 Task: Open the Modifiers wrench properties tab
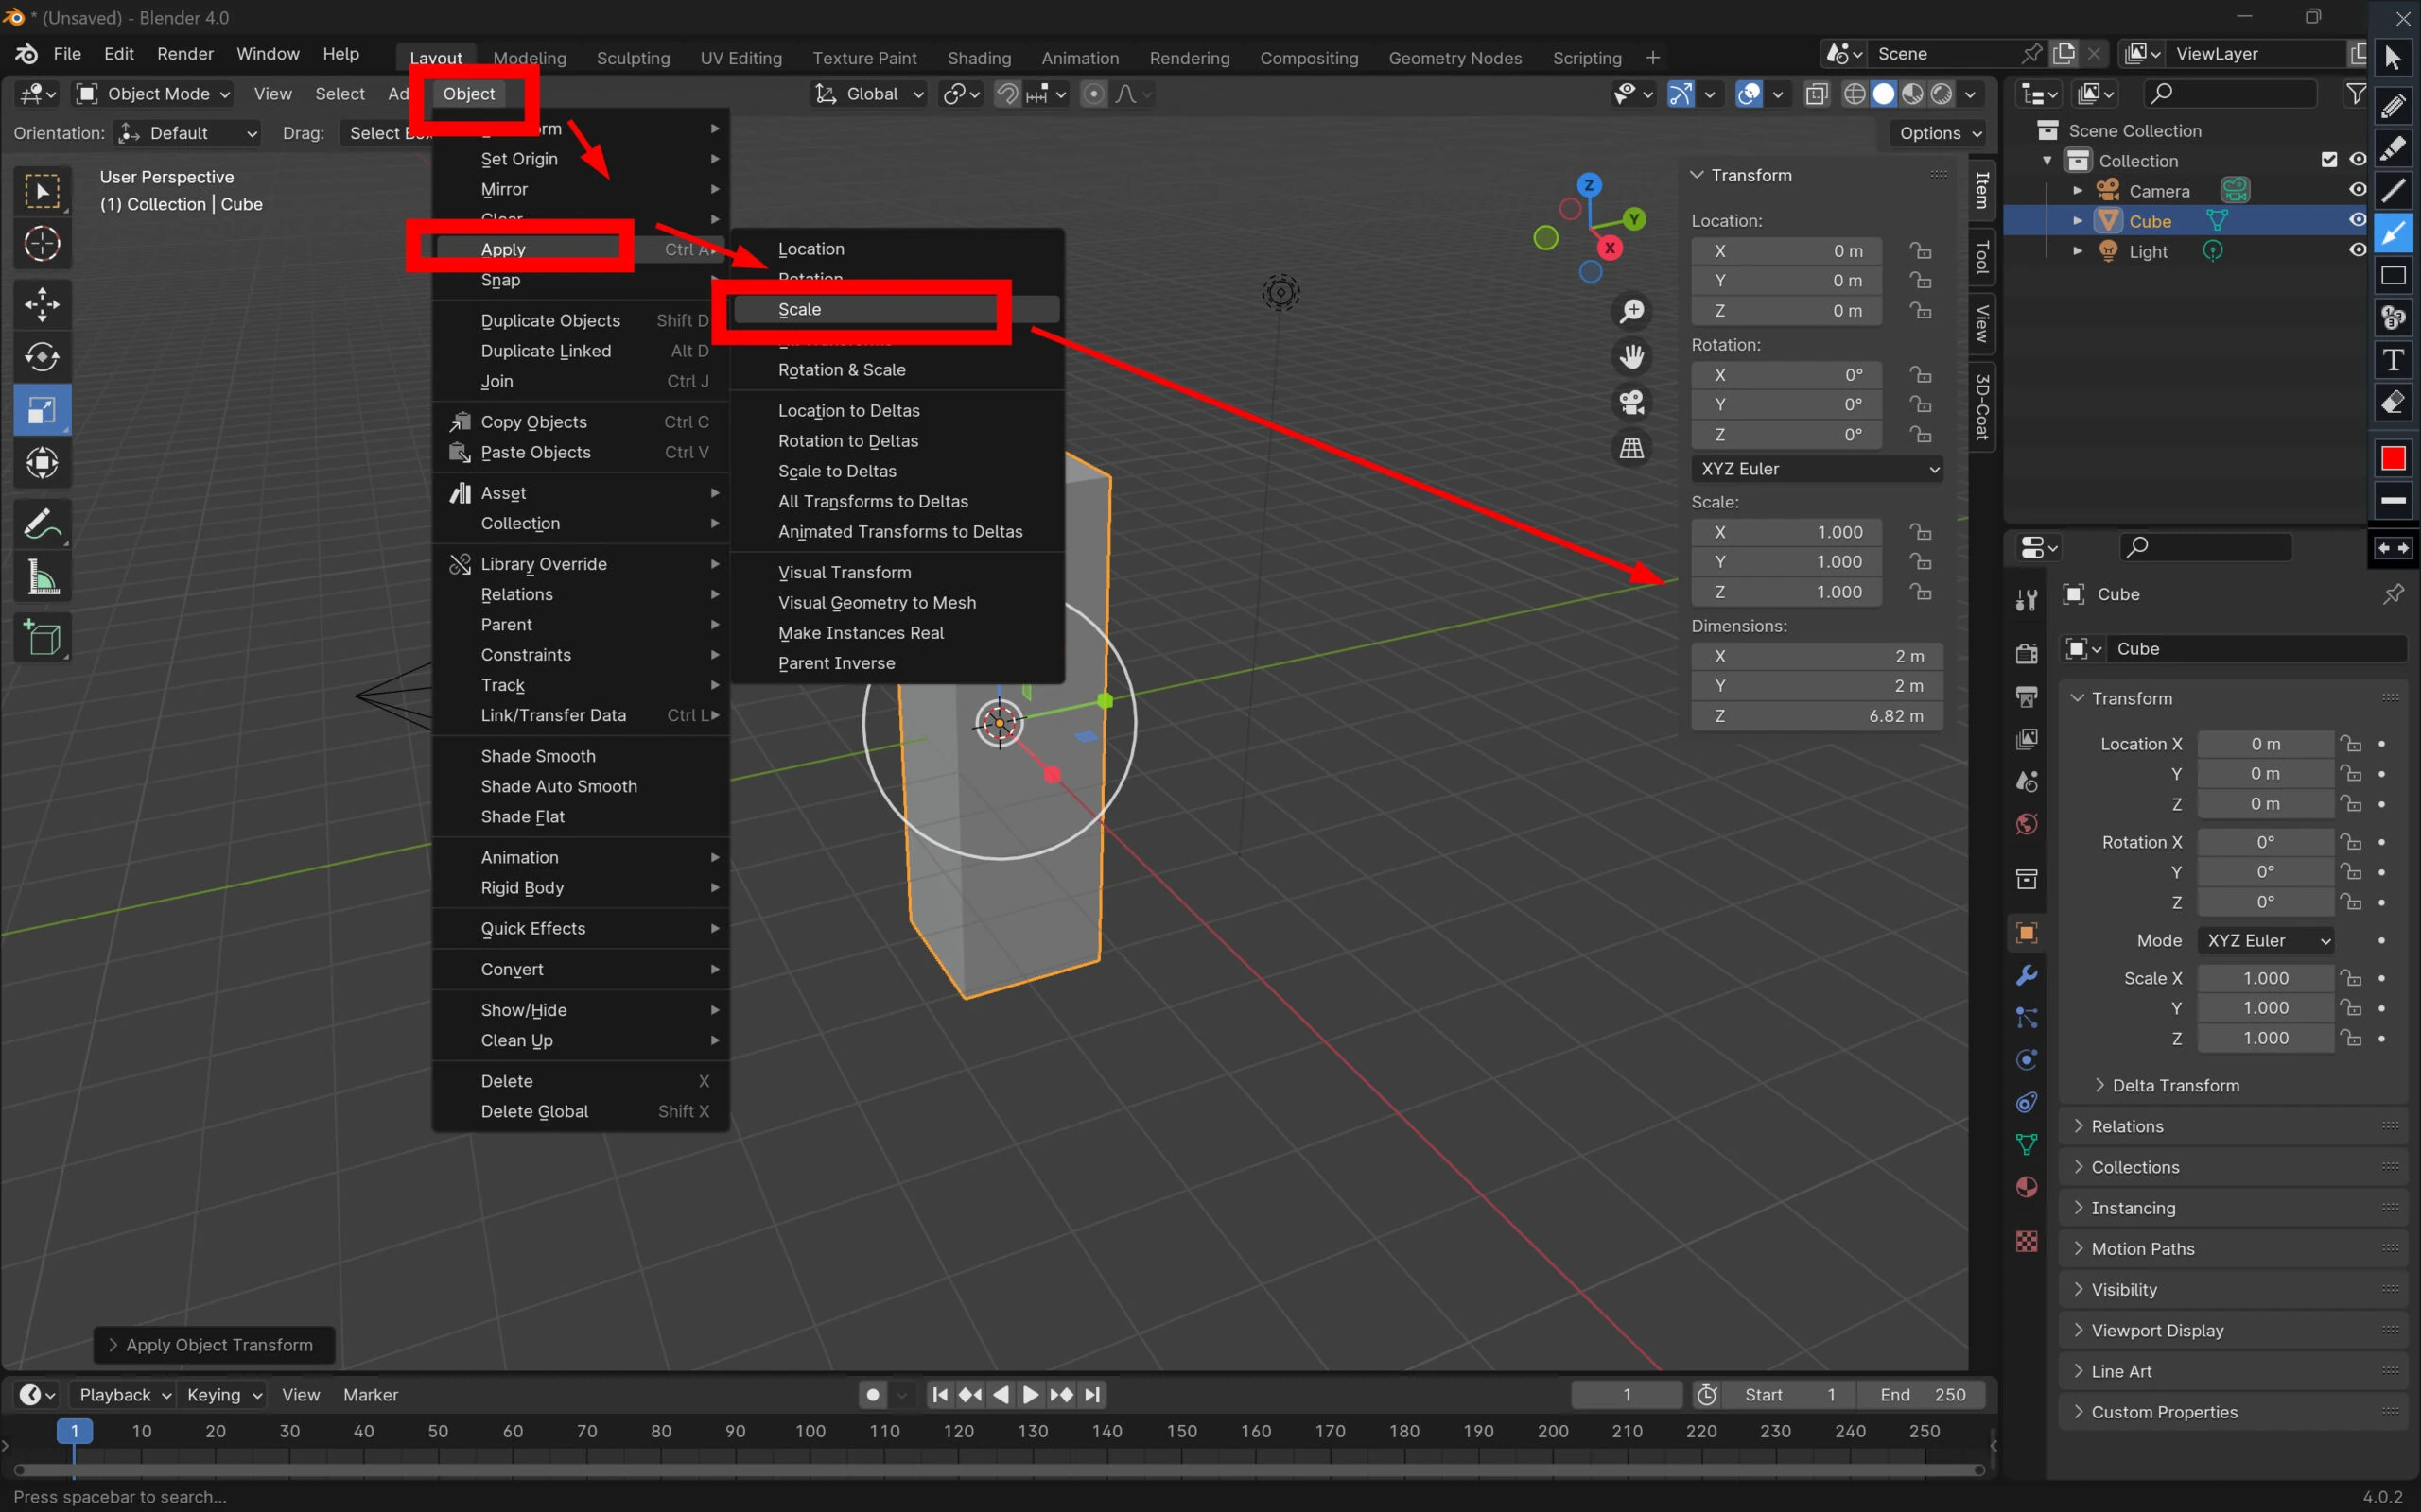(x=2027, y=975)
